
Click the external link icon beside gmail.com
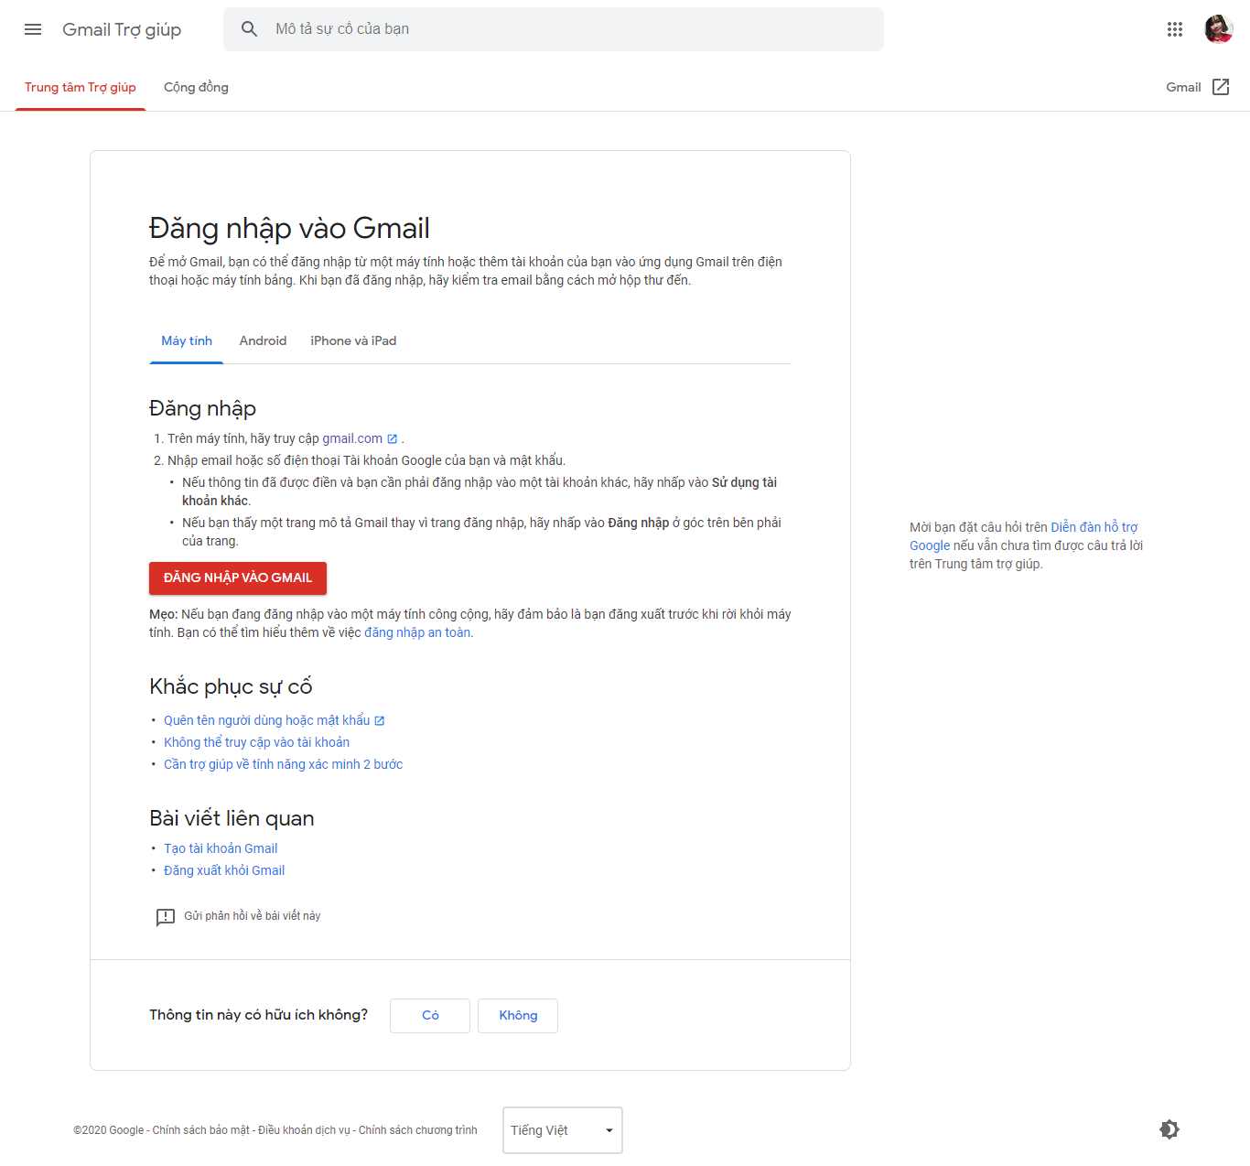[x=393, y=438]
